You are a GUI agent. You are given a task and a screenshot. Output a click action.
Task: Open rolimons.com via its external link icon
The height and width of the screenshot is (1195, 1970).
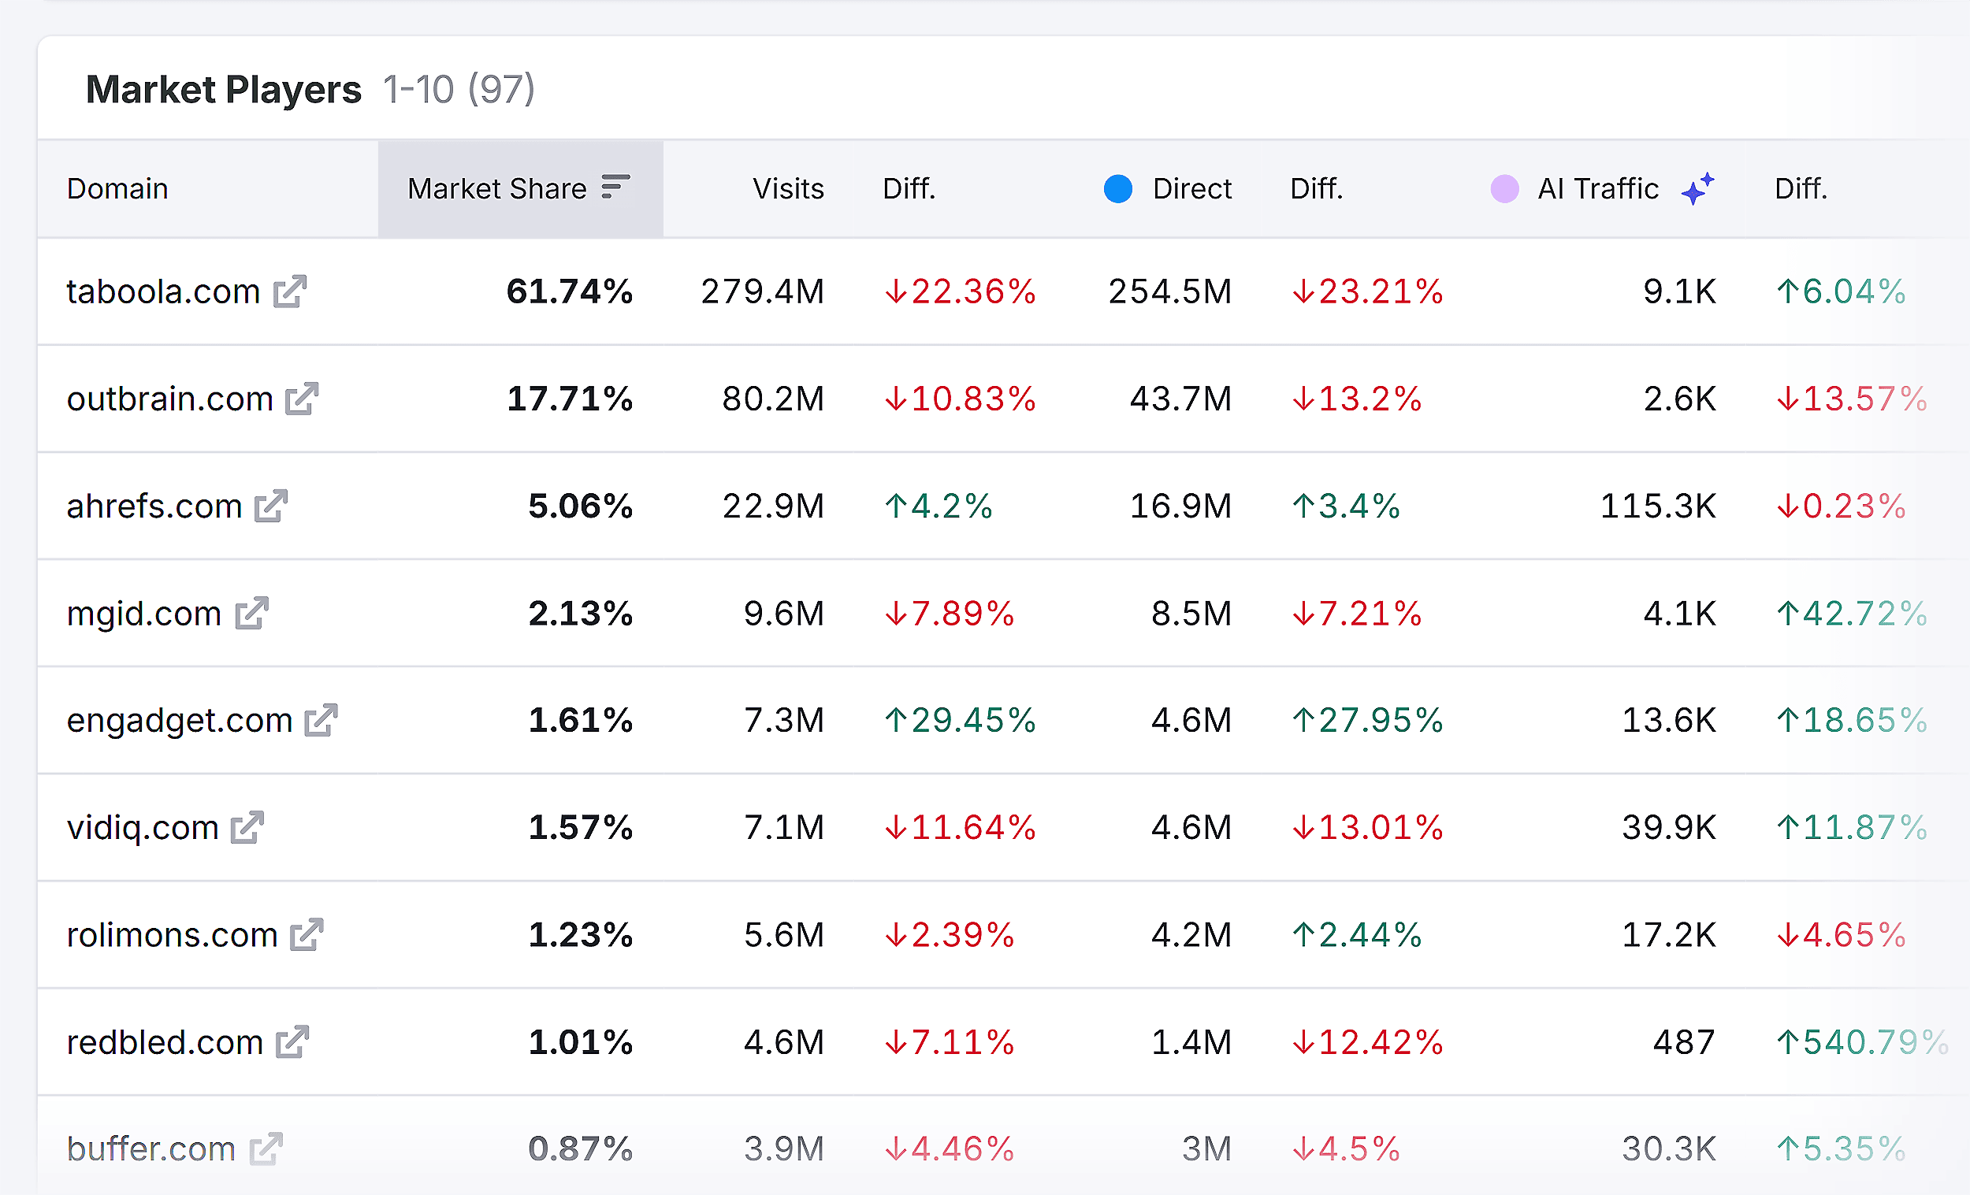308,935
